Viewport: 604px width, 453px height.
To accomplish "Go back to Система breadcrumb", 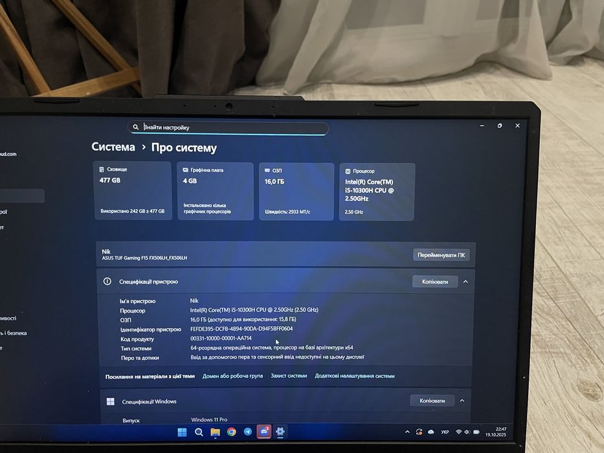I will [113, 147].
